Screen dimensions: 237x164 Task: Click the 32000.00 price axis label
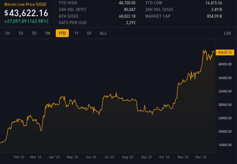tap(225, 91)
